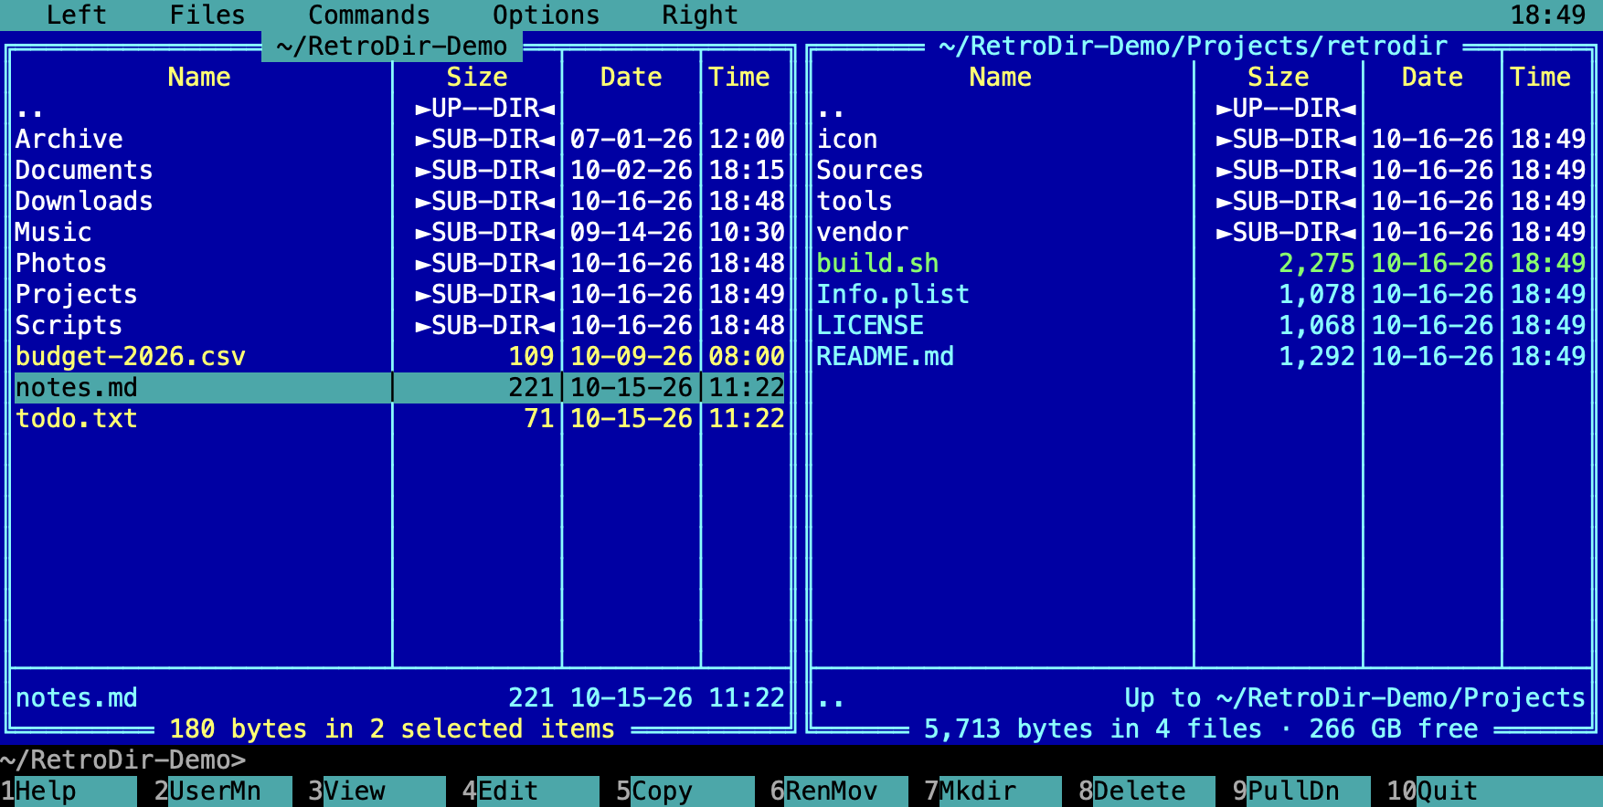Open the Commands menu

[369, 15]
